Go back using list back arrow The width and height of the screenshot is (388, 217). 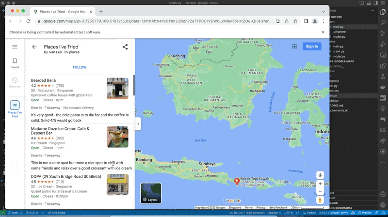coord(34,47)
